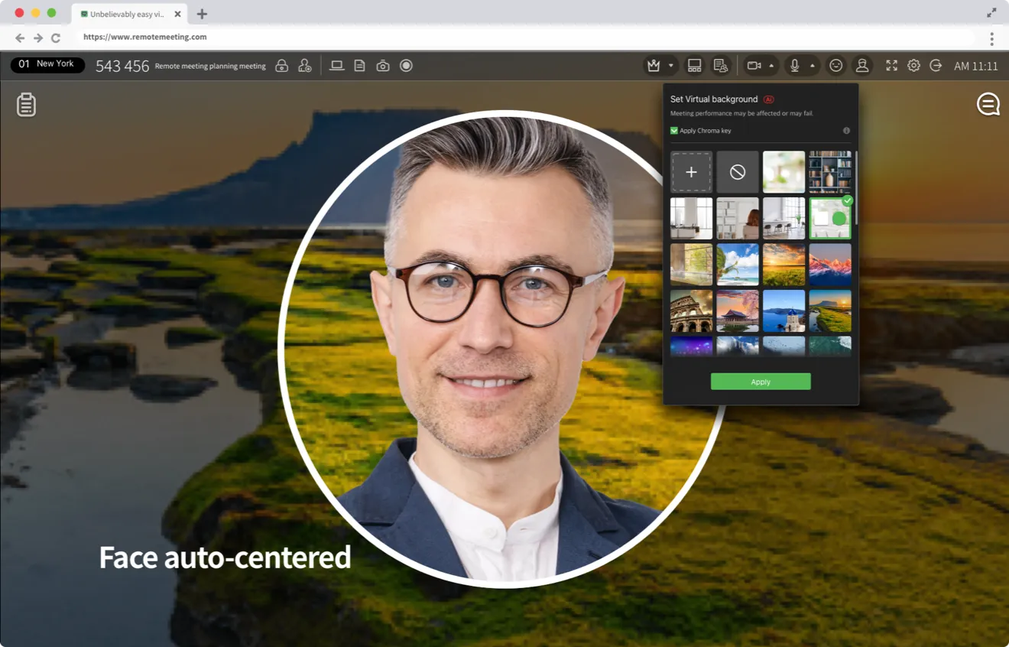Select the no background tile
This screenshot has height=647, width=1009.
click(x=738, y=172)
